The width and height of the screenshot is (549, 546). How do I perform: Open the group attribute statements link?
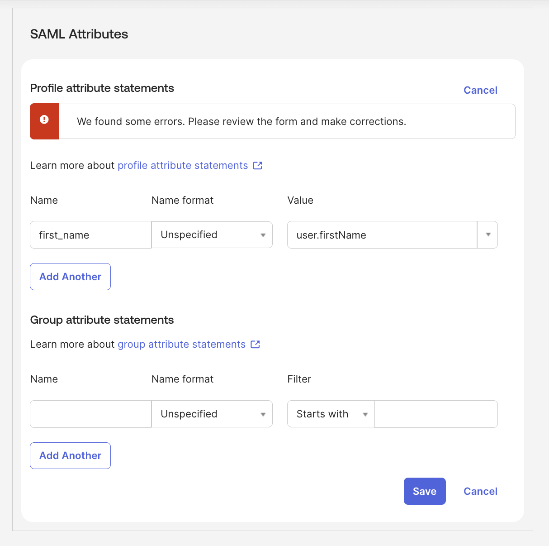pos(180,344)
